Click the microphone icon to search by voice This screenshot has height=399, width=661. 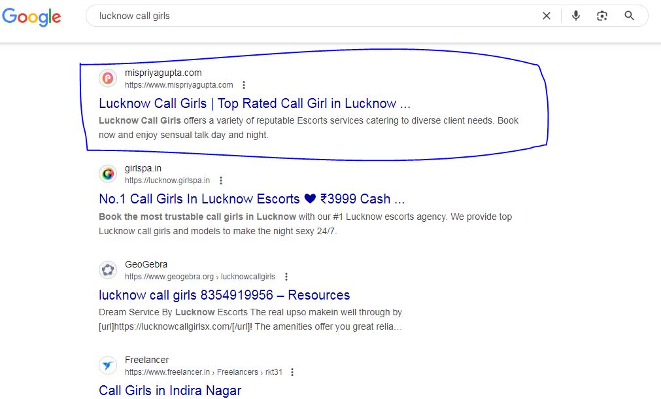click(575, 15)
